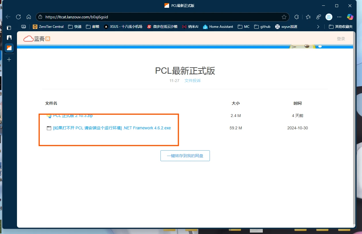The width and height of the screenshot is (362, 234).
Task: Refresh the current page
Action: [18, 17]
